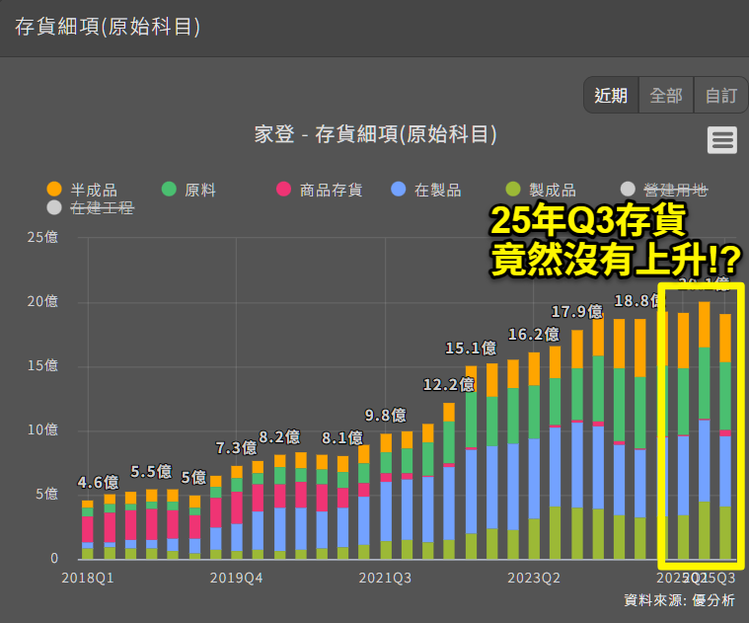Click the 2018Q1 x-axis label

tap(87, 577)
